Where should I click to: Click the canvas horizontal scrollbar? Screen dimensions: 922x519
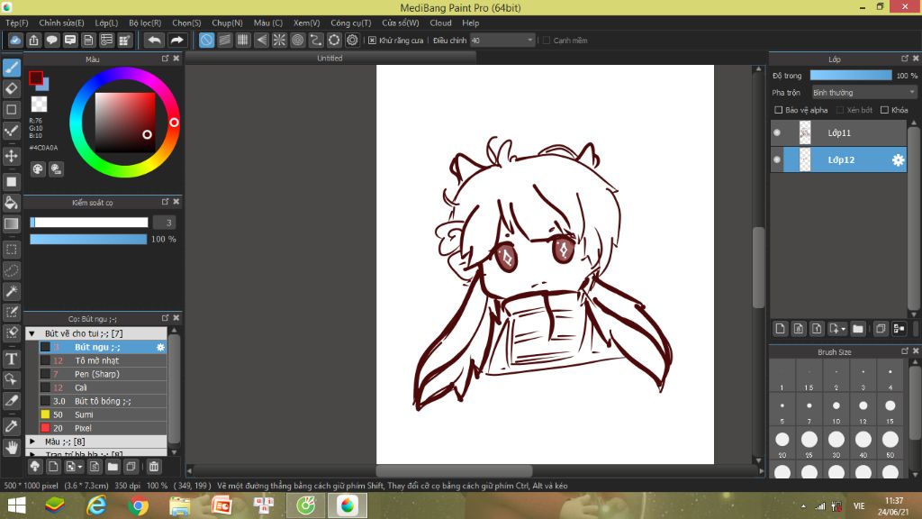coord(454,470)
